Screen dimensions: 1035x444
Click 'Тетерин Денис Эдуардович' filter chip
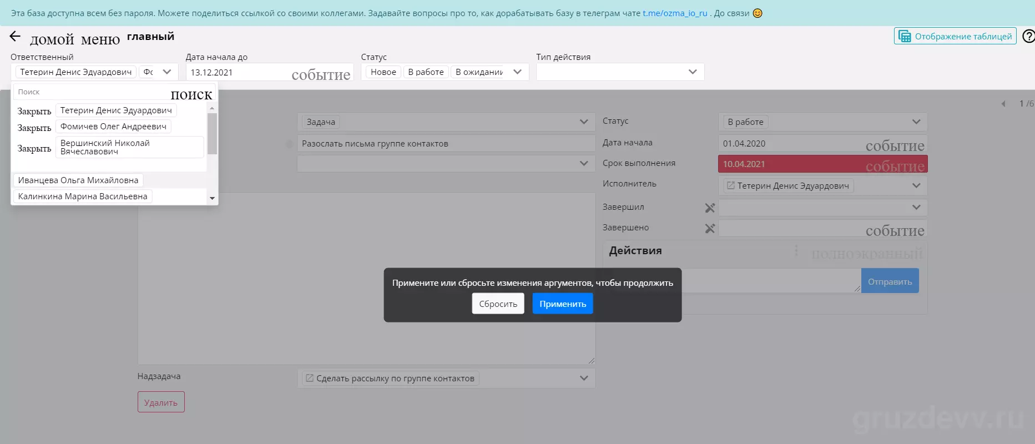(x=76, y=72)
